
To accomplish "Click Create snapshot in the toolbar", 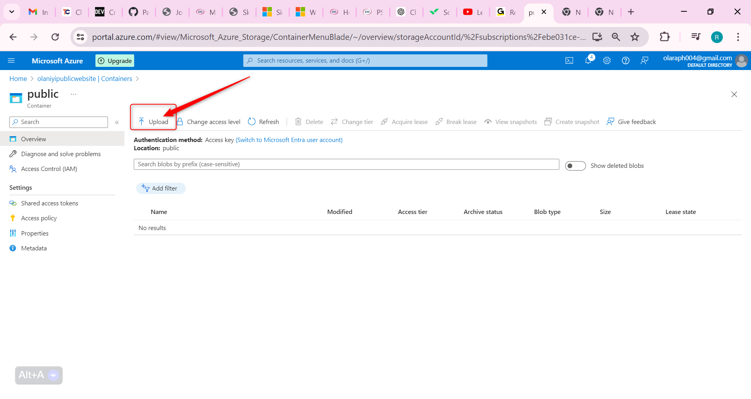I will (572, 122).
